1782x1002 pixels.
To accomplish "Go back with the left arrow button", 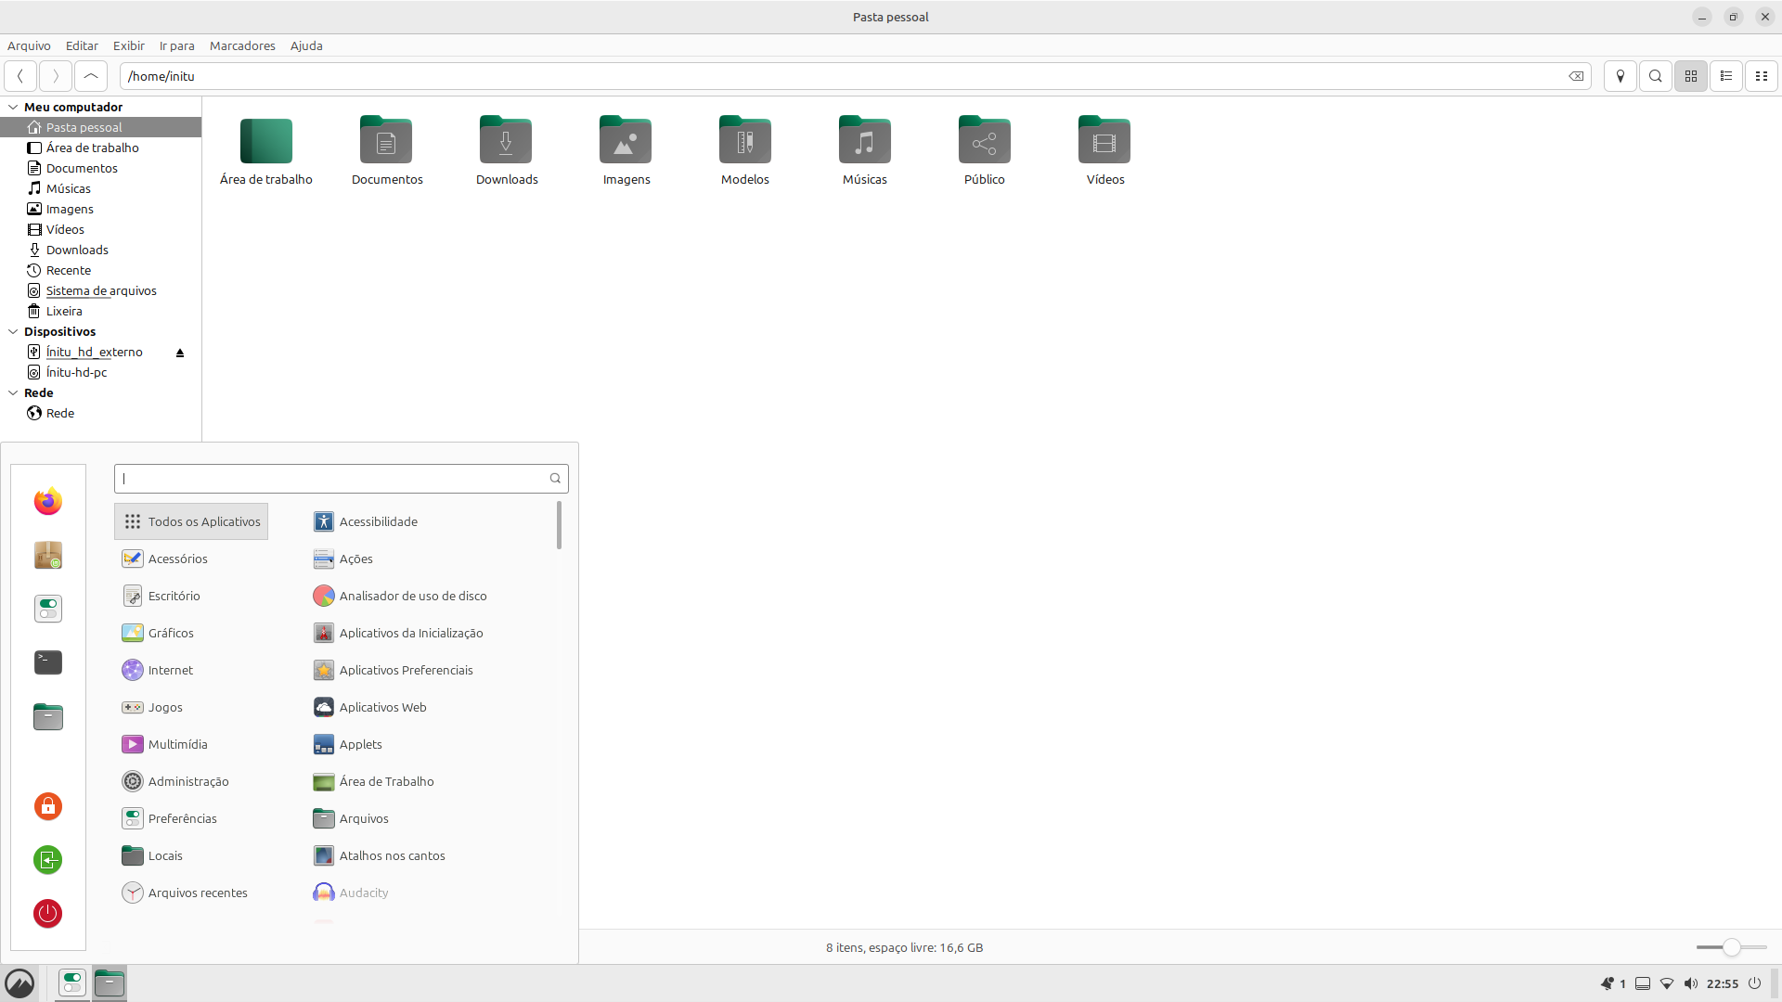I will click(20, 76).
